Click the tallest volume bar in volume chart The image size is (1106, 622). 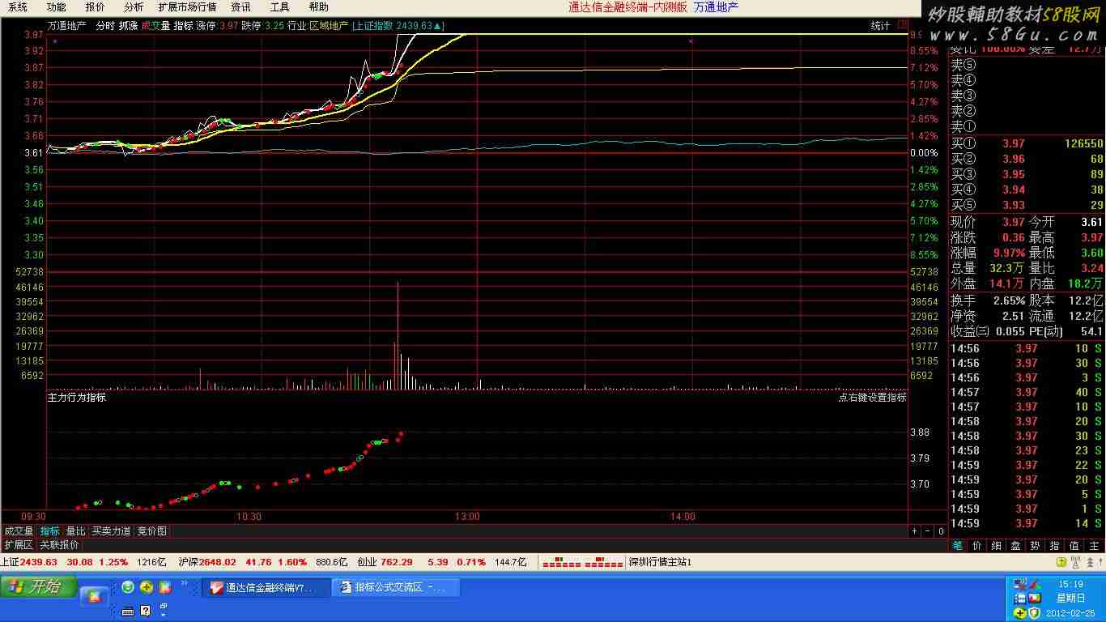pyautogui.click(x=398, y=334)
